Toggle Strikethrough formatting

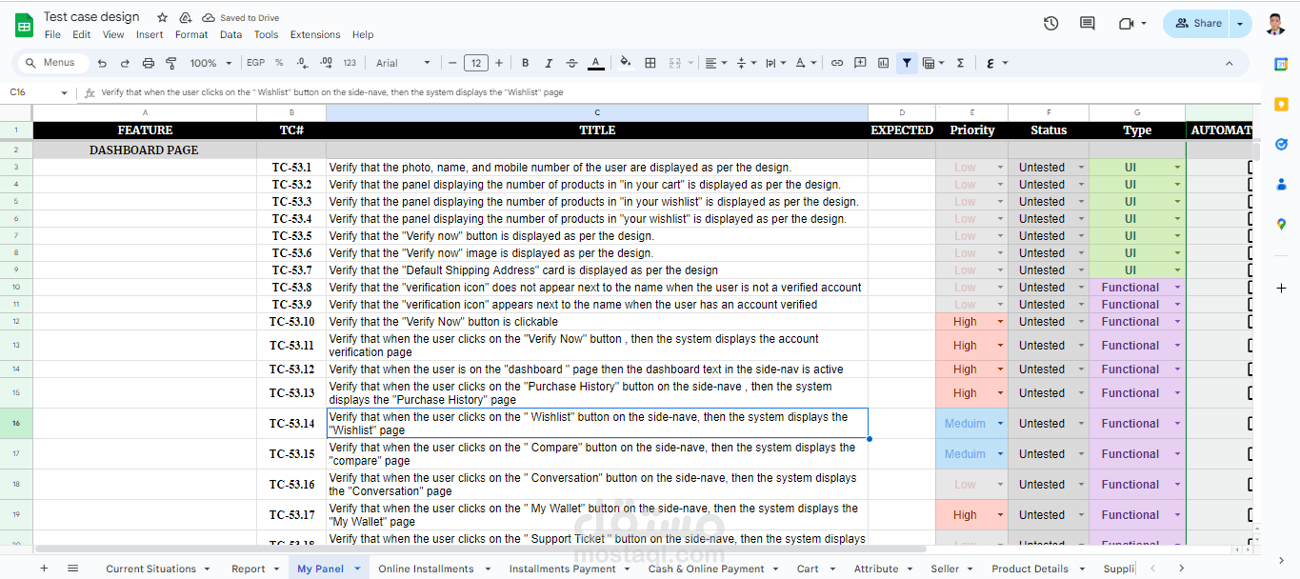[571, 63]
